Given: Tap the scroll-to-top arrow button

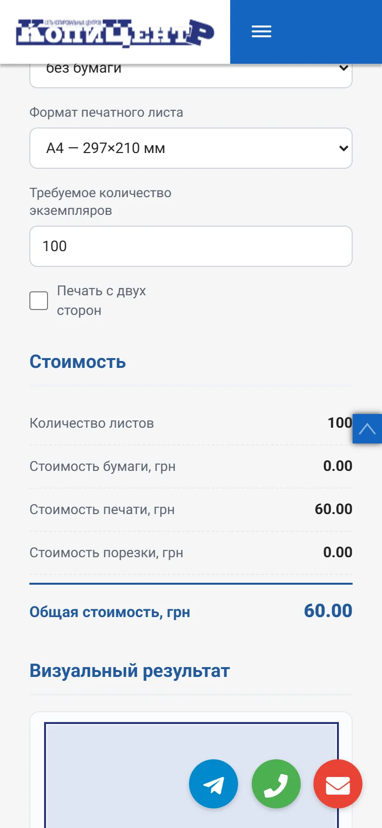Looking at the screenshot, I should point(367,429).
